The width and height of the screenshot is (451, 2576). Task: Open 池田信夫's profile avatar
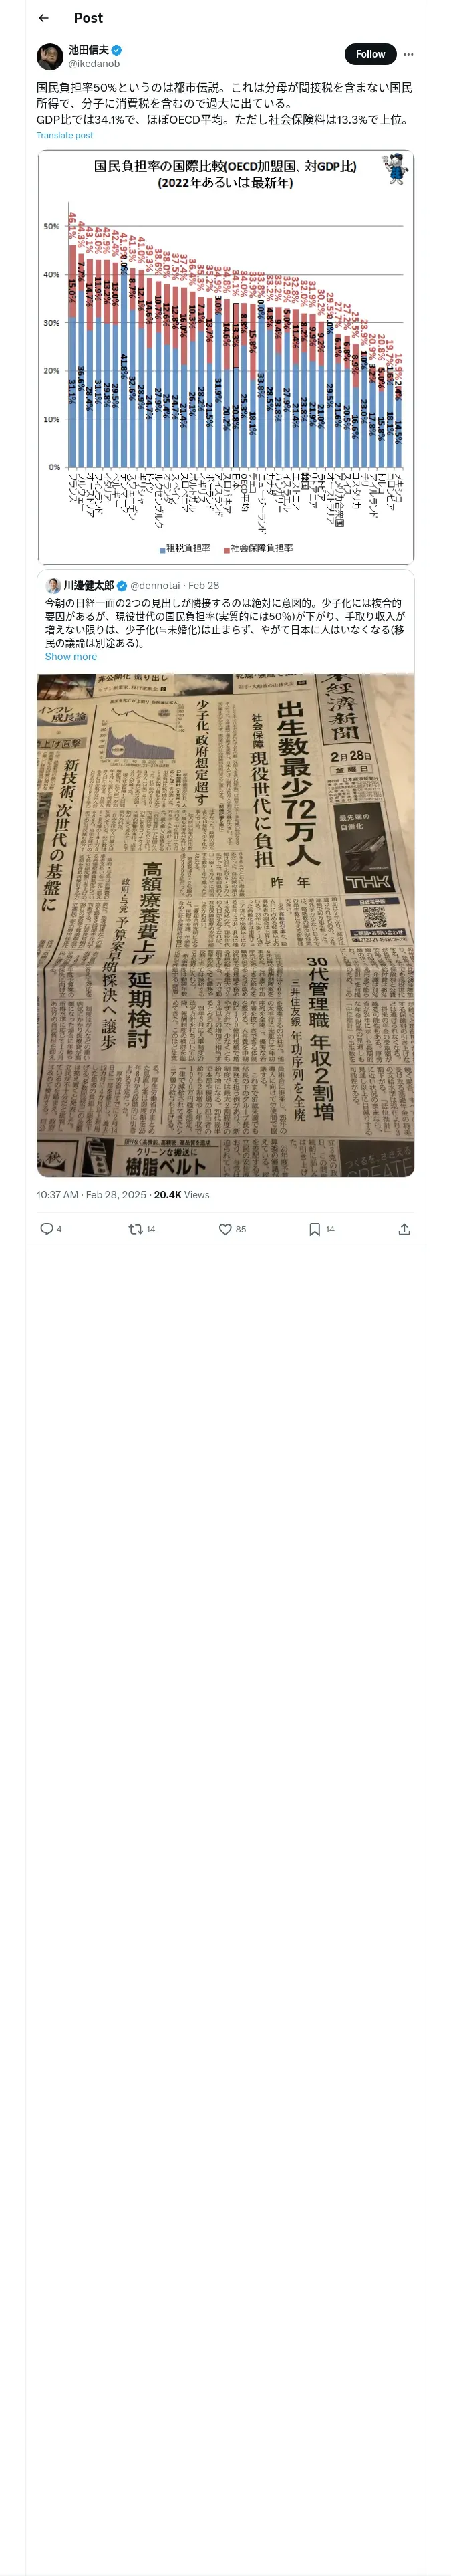(x=50, y=56)
